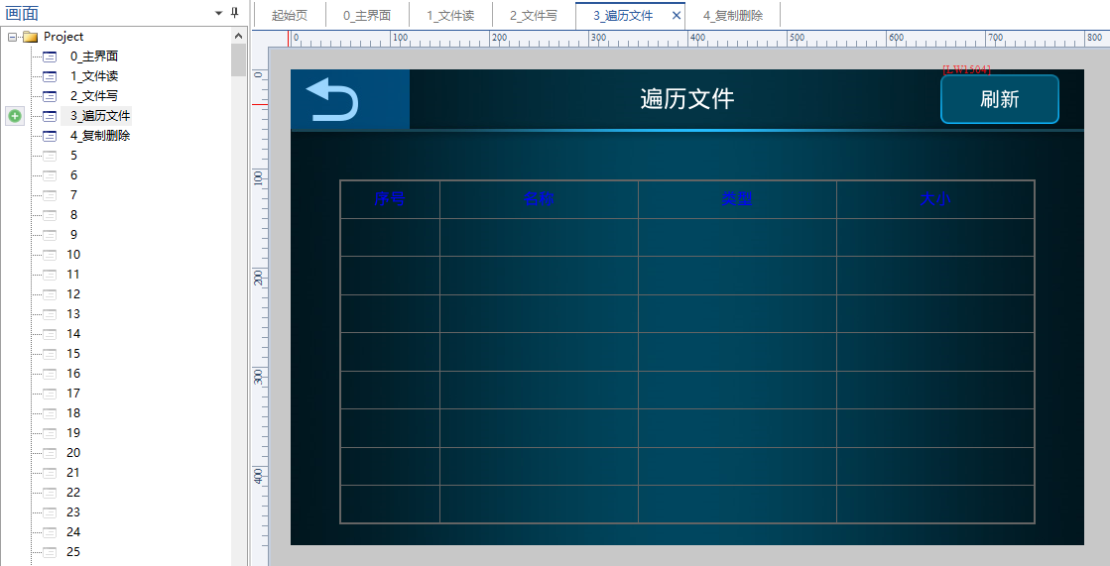This screenshot has height=566, width=1110.
Task: Switch to the 0_主界面 tab
Action: (x=367, y=16)
